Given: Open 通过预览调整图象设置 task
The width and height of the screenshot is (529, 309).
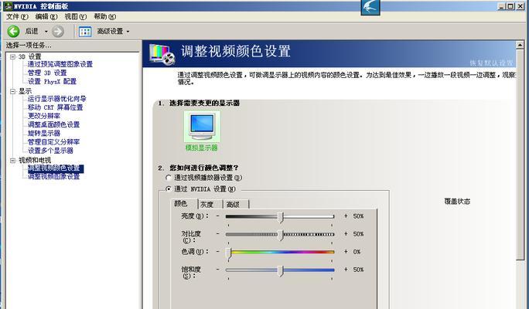Looking at the screenshot, I should click(60, 64).
